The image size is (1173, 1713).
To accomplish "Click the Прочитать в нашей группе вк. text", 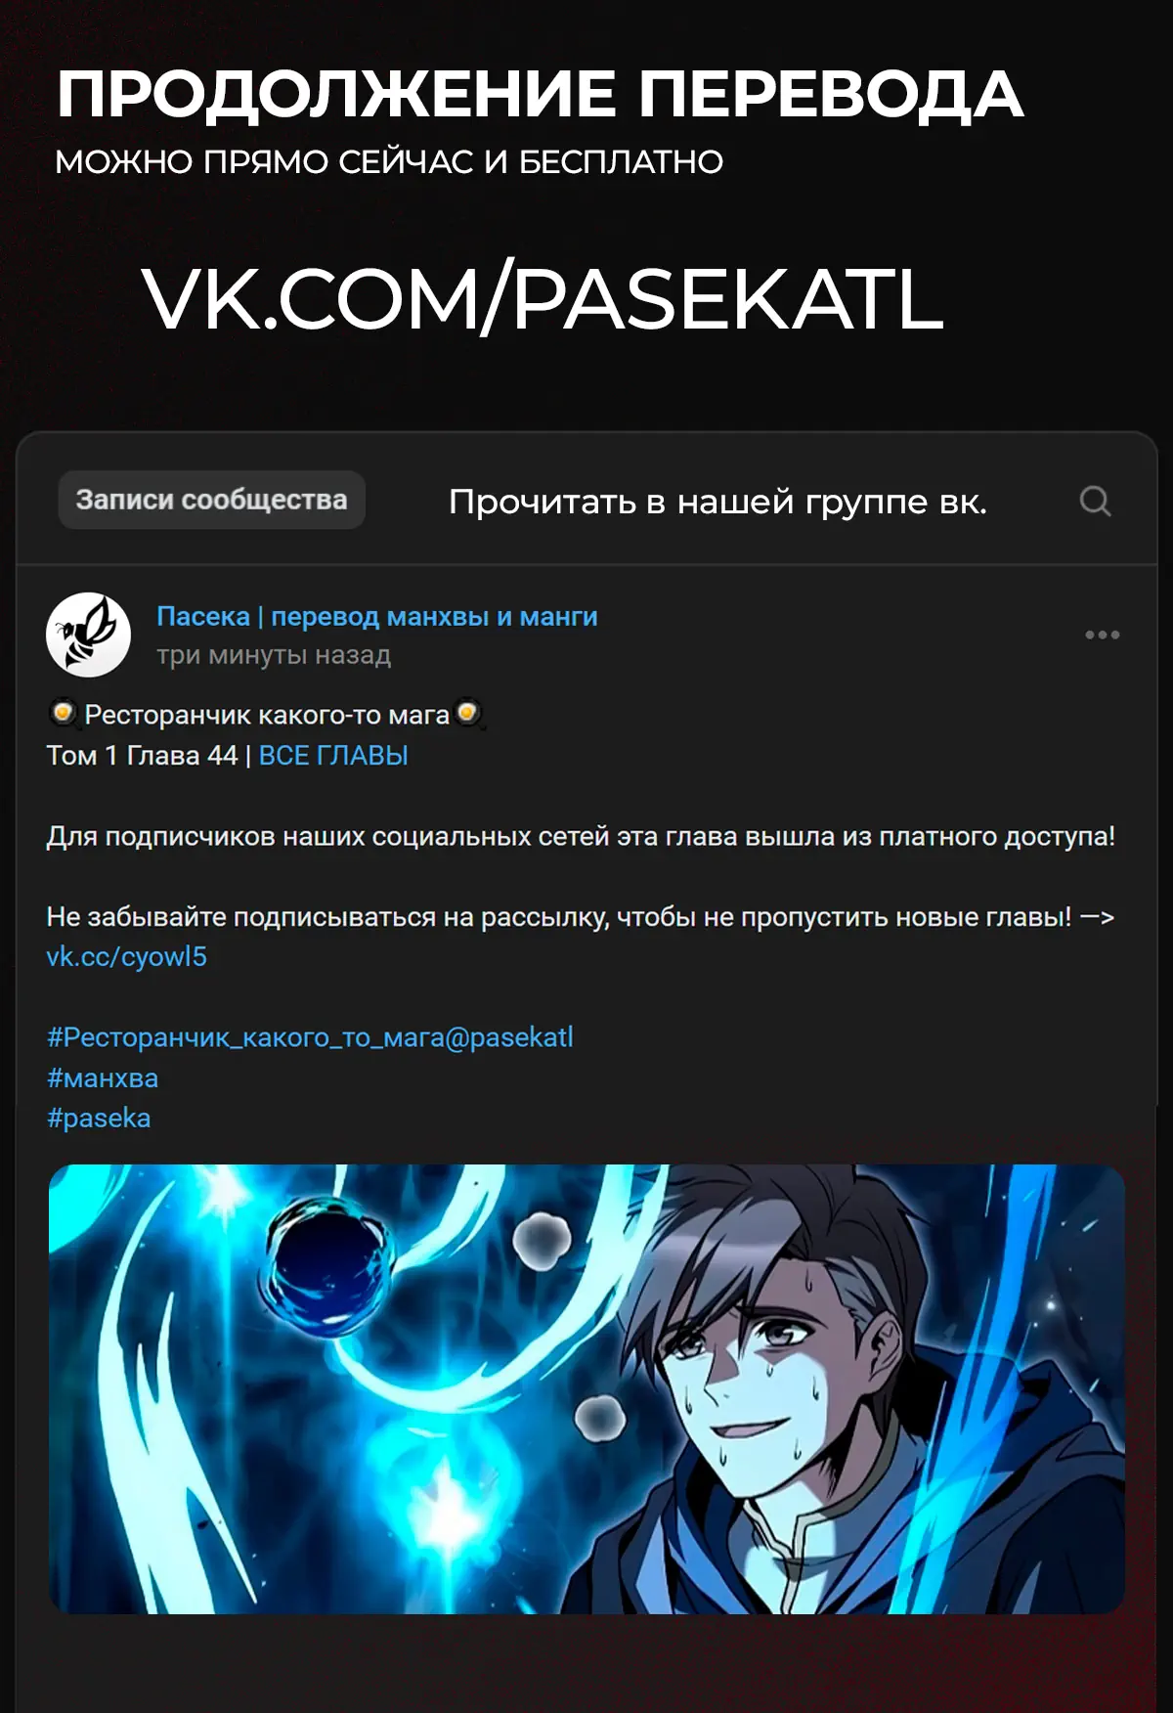I will coord(717,502).
